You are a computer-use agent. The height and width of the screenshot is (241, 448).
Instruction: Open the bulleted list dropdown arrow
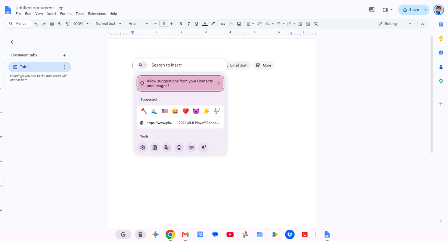click(284, 24)
